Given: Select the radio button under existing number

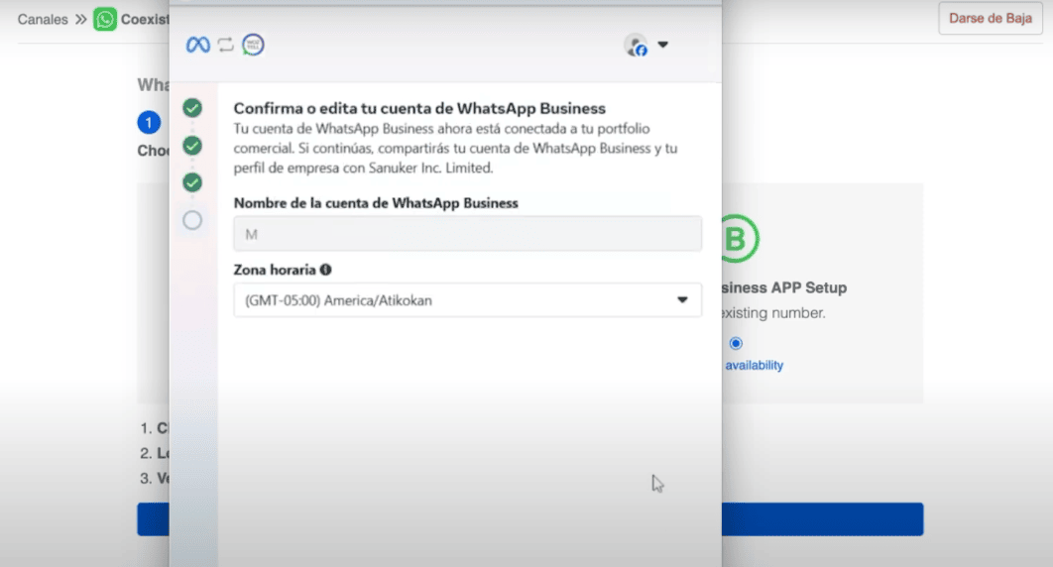Looking at the screenshot, I should click(x=736, y=344).
